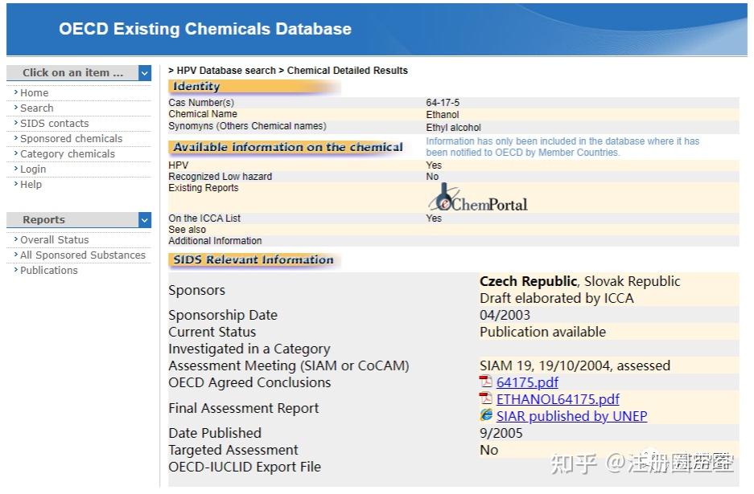Open the Help page
754x494 pixels.
31,185
